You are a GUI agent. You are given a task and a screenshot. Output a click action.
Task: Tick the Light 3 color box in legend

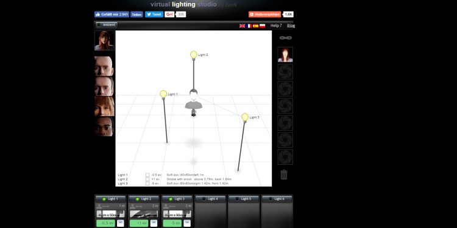(x=147, y=183)
